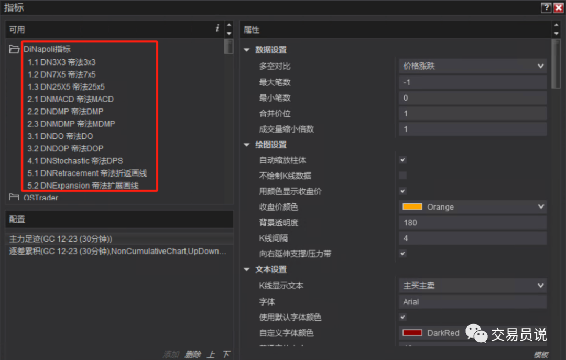566x360 pixels.
Task: Disable the 用颜色显示收盘价 checkbox
Action: click(402, 191)
